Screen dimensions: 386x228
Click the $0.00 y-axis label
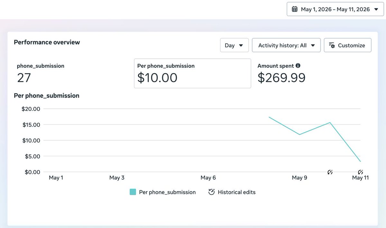tap(32, 172)
